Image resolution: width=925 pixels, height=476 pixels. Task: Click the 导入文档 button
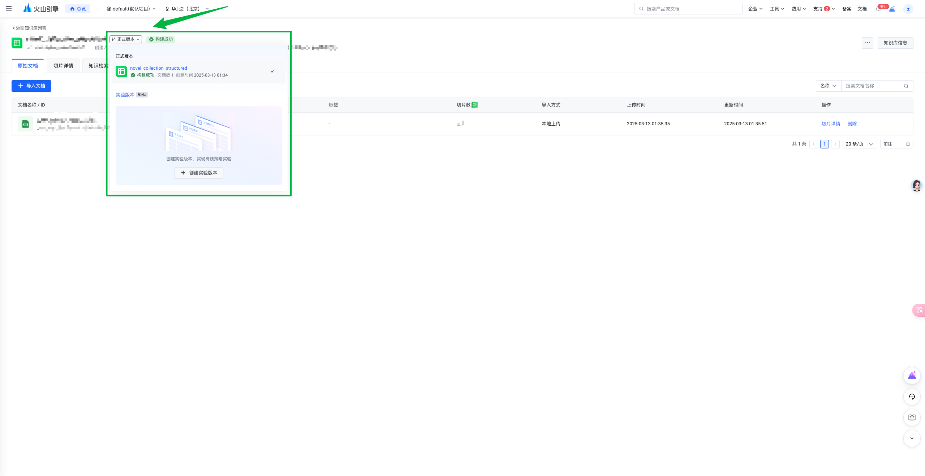click(x=31, y=86)
